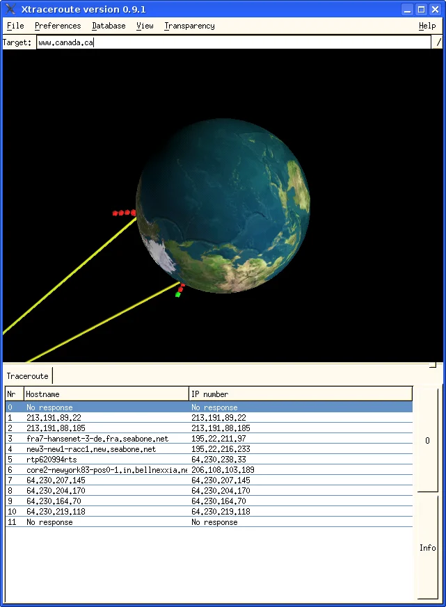The width and height of the screenshot is (446, 607).
Task: Open the Preferences menu
Action: click(x=58, y=26)
